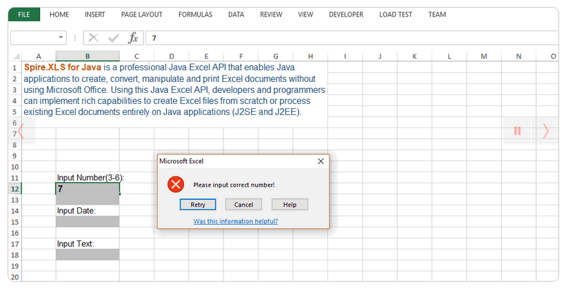566x290 pixels.
Task: Open the TEAM tab
Action: 437,14
